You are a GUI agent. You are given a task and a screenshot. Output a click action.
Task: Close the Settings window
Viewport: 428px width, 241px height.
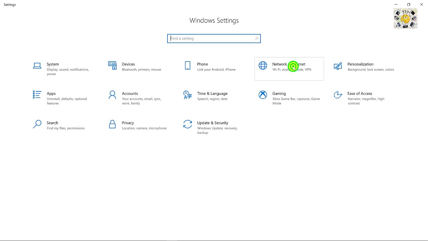[x=421, y=5]
